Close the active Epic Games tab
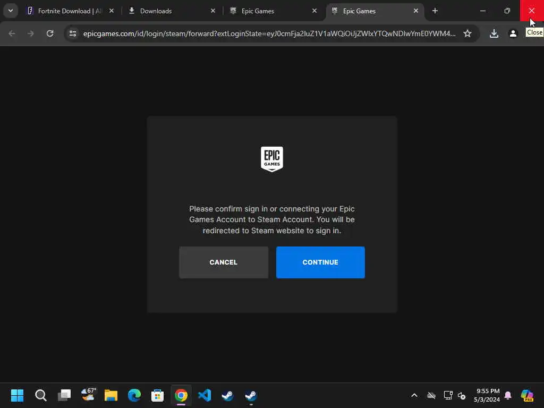The image size is (544, 408). tap(415, 11)
